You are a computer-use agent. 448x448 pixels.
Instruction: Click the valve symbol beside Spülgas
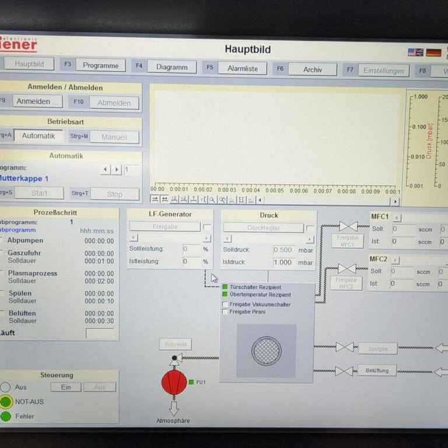point(345,347)
